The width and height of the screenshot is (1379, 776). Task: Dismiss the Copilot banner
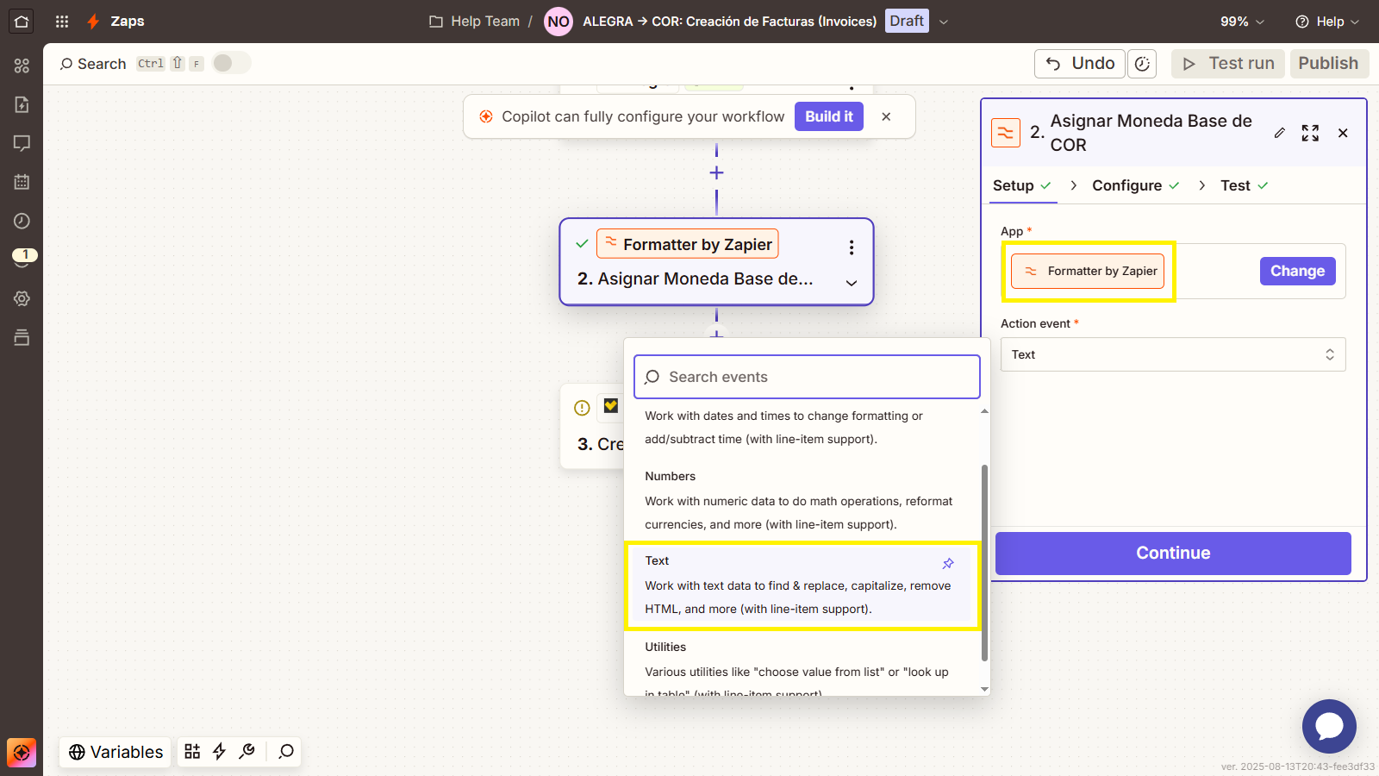coord(886,116)
